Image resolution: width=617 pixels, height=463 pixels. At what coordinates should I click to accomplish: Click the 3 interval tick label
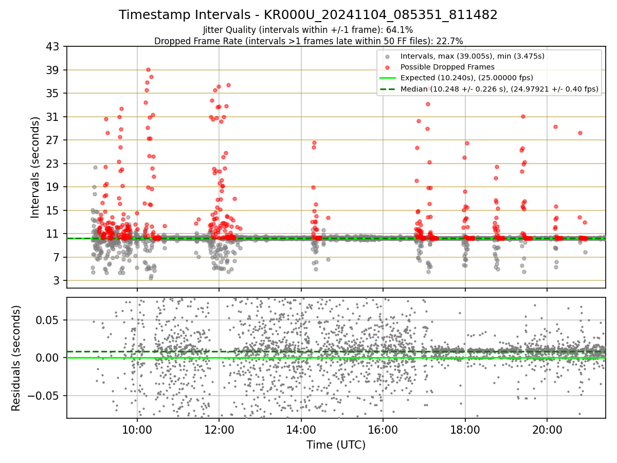tap(57, 281)
